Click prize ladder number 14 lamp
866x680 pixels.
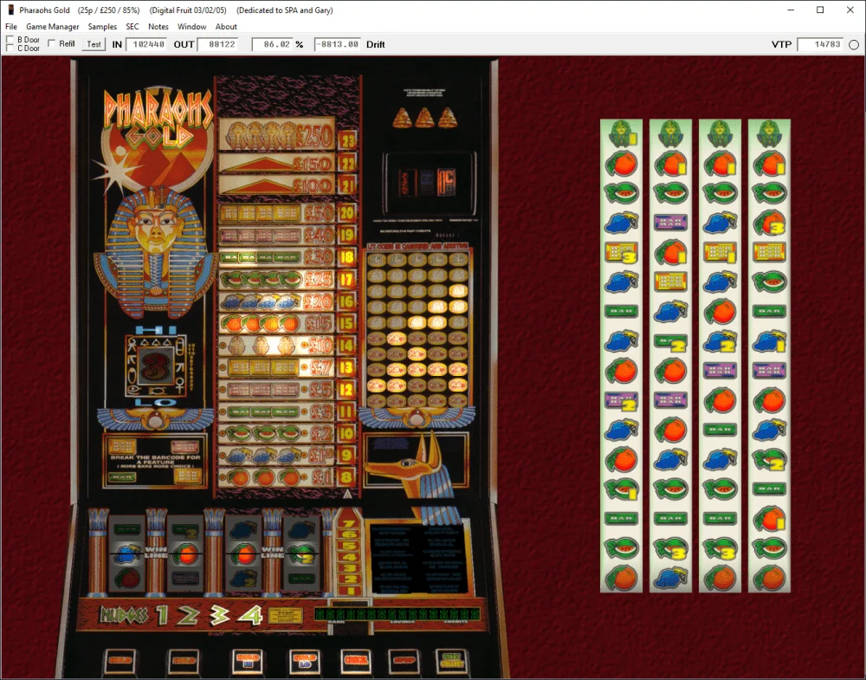[x=347, y=346]
